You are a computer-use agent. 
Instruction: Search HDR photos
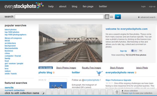(x=7, y=66)
